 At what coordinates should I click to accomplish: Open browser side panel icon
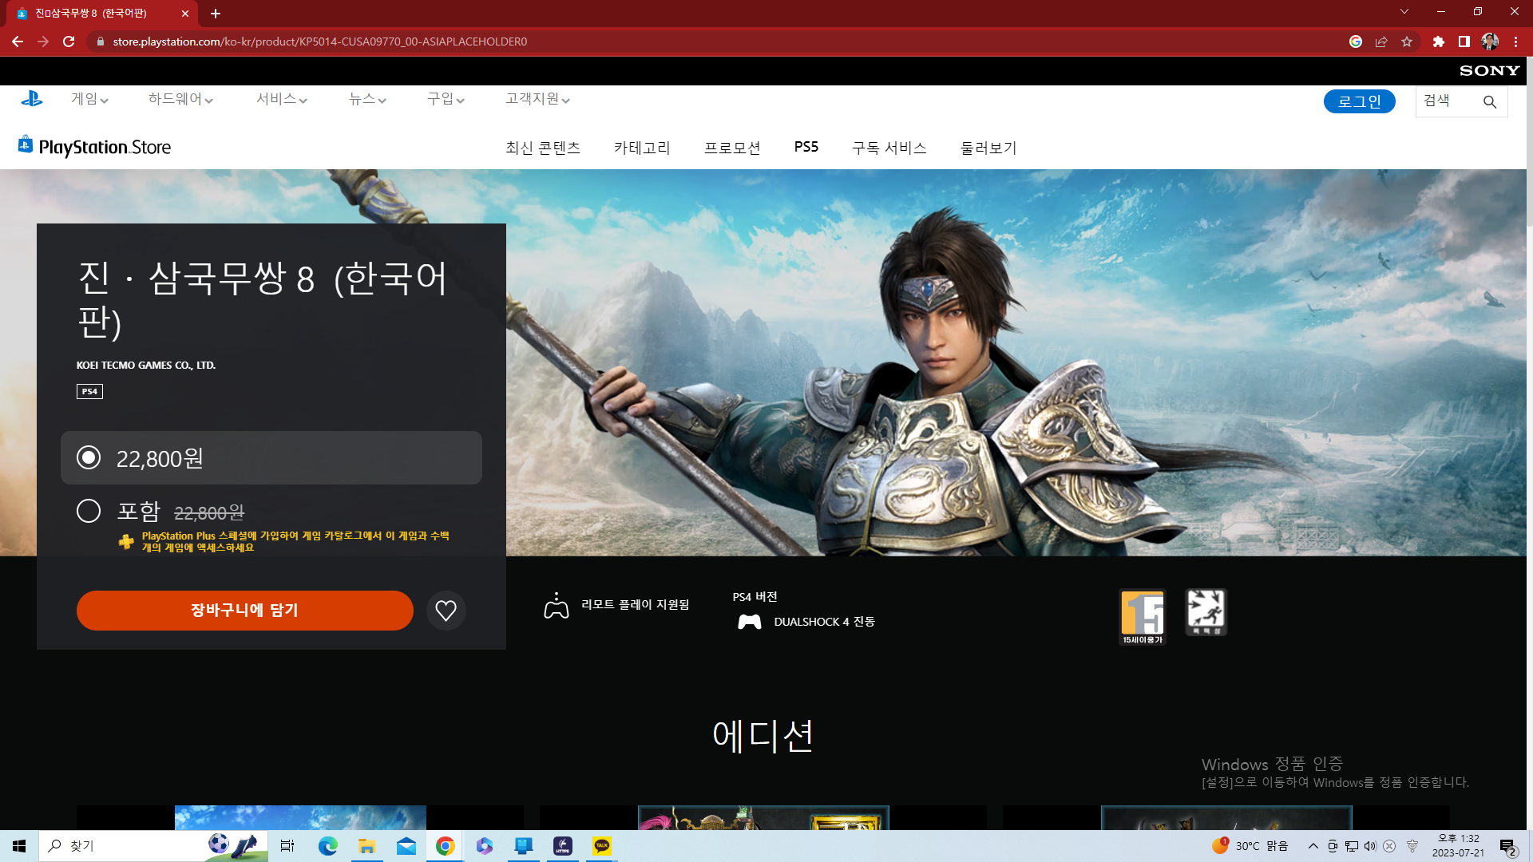coord(1464,42)
